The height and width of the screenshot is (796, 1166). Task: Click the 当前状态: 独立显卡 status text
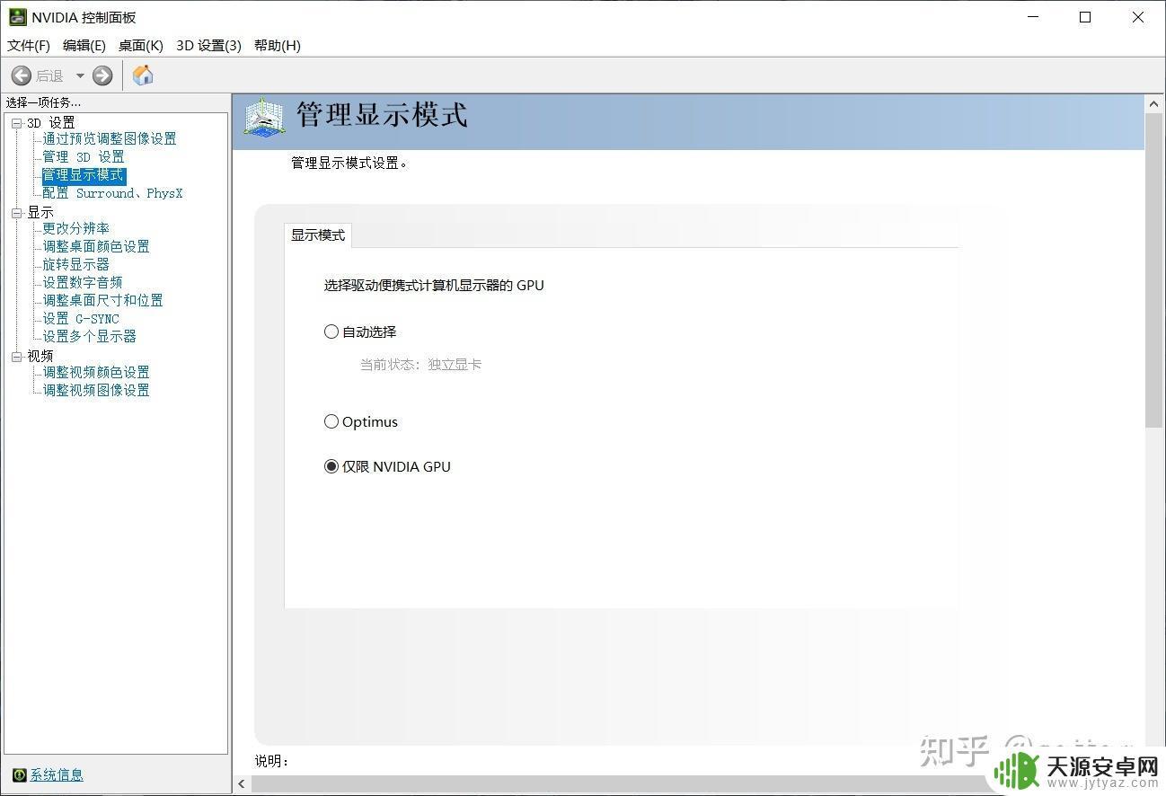pos(420,364)
